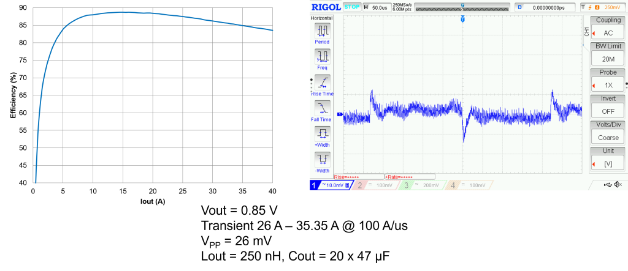
Task: Select the +Width measurement icon
Action: click(322, 134)
